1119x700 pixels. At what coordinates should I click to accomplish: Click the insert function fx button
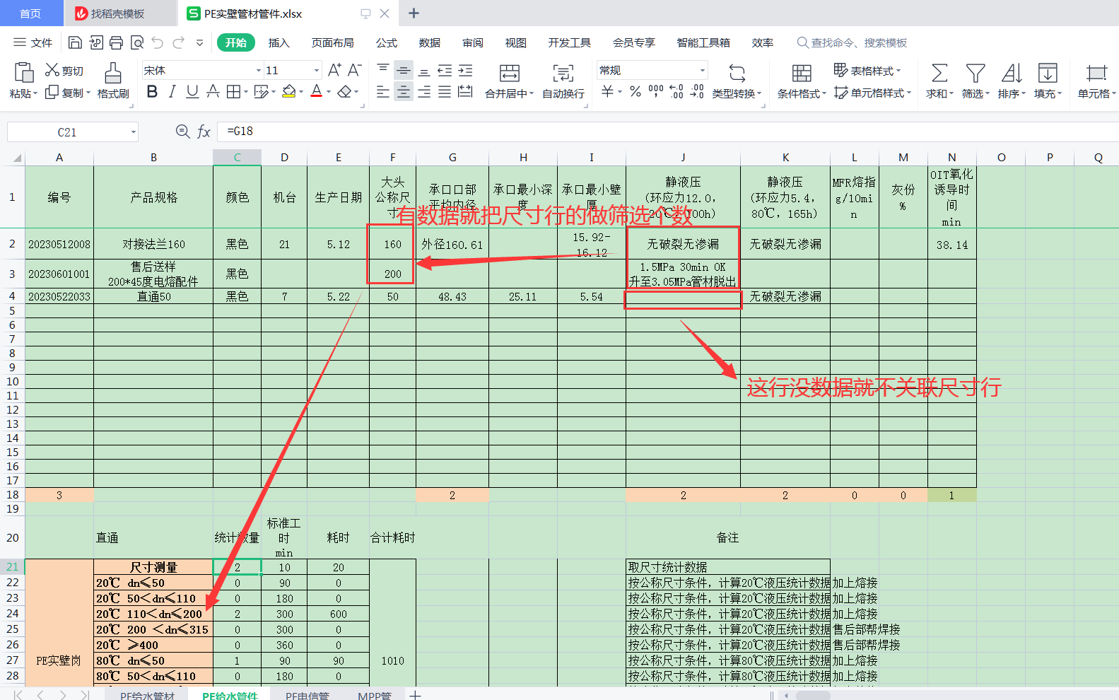click(x=204, y=132)
